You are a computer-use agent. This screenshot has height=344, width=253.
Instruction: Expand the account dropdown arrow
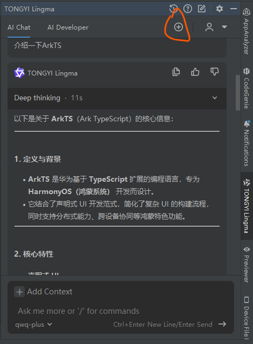(224, 27)
